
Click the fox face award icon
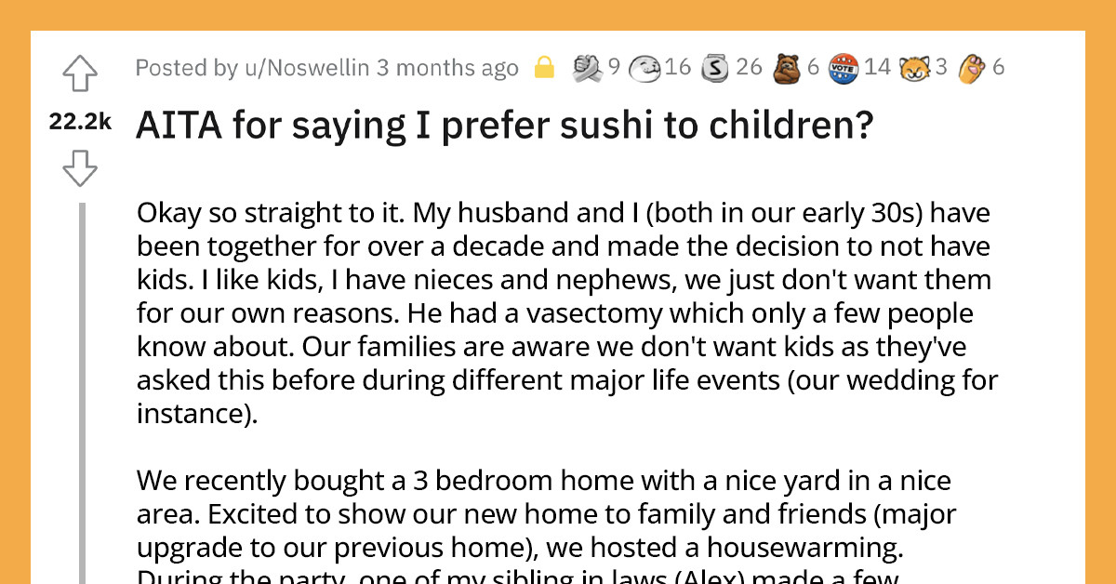point(914,66)
